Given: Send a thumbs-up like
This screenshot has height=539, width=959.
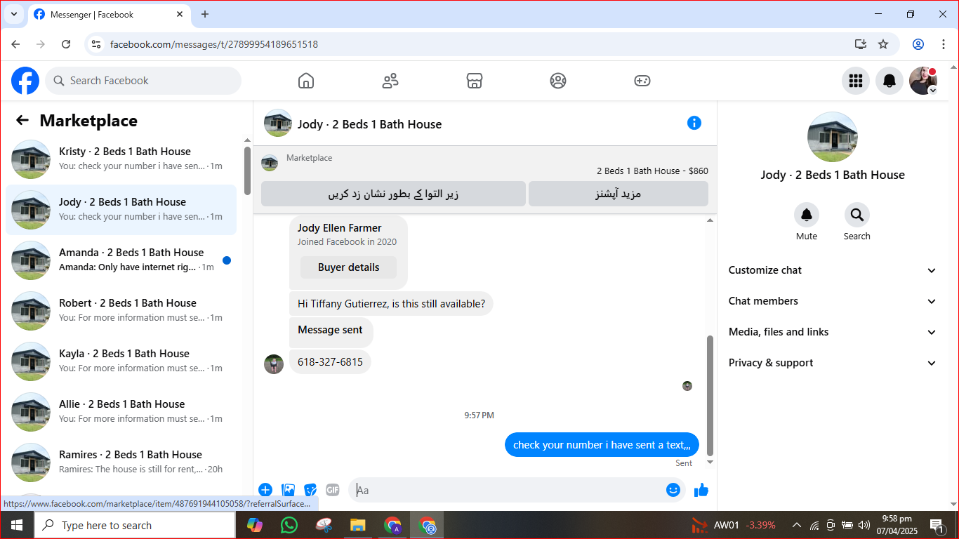Looking at the screenshot, I should [x=701, y=490].
